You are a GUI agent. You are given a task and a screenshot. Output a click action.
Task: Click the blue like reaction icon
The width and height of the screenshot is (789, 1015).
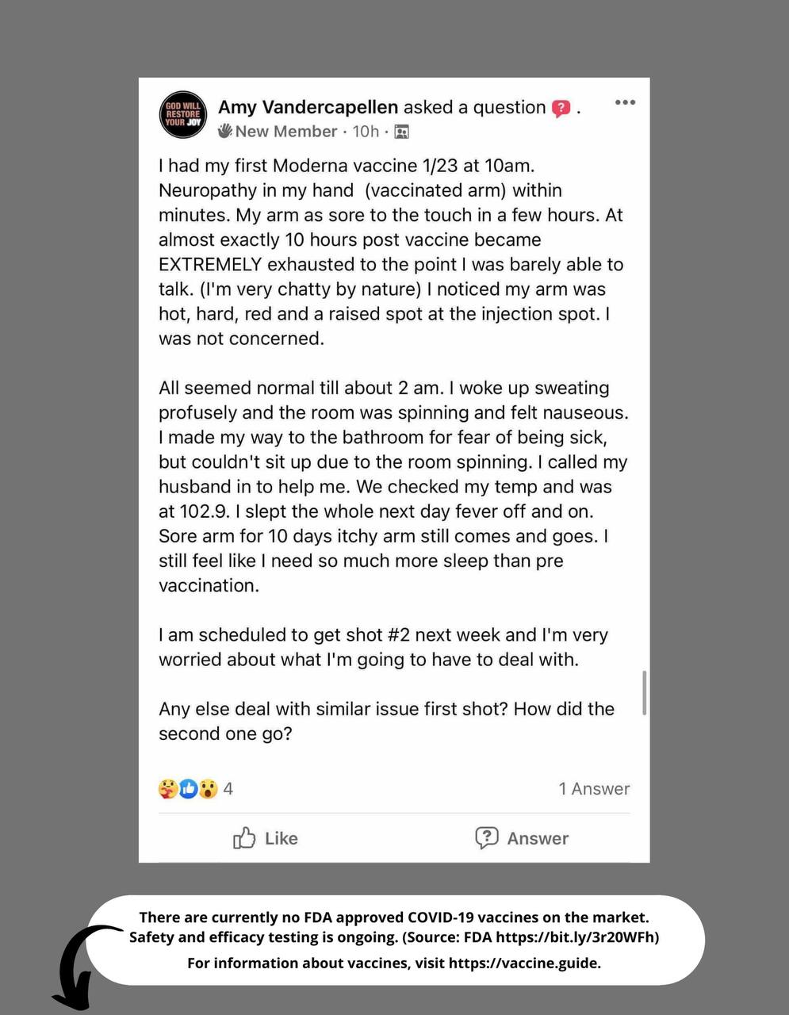[188, 789]
